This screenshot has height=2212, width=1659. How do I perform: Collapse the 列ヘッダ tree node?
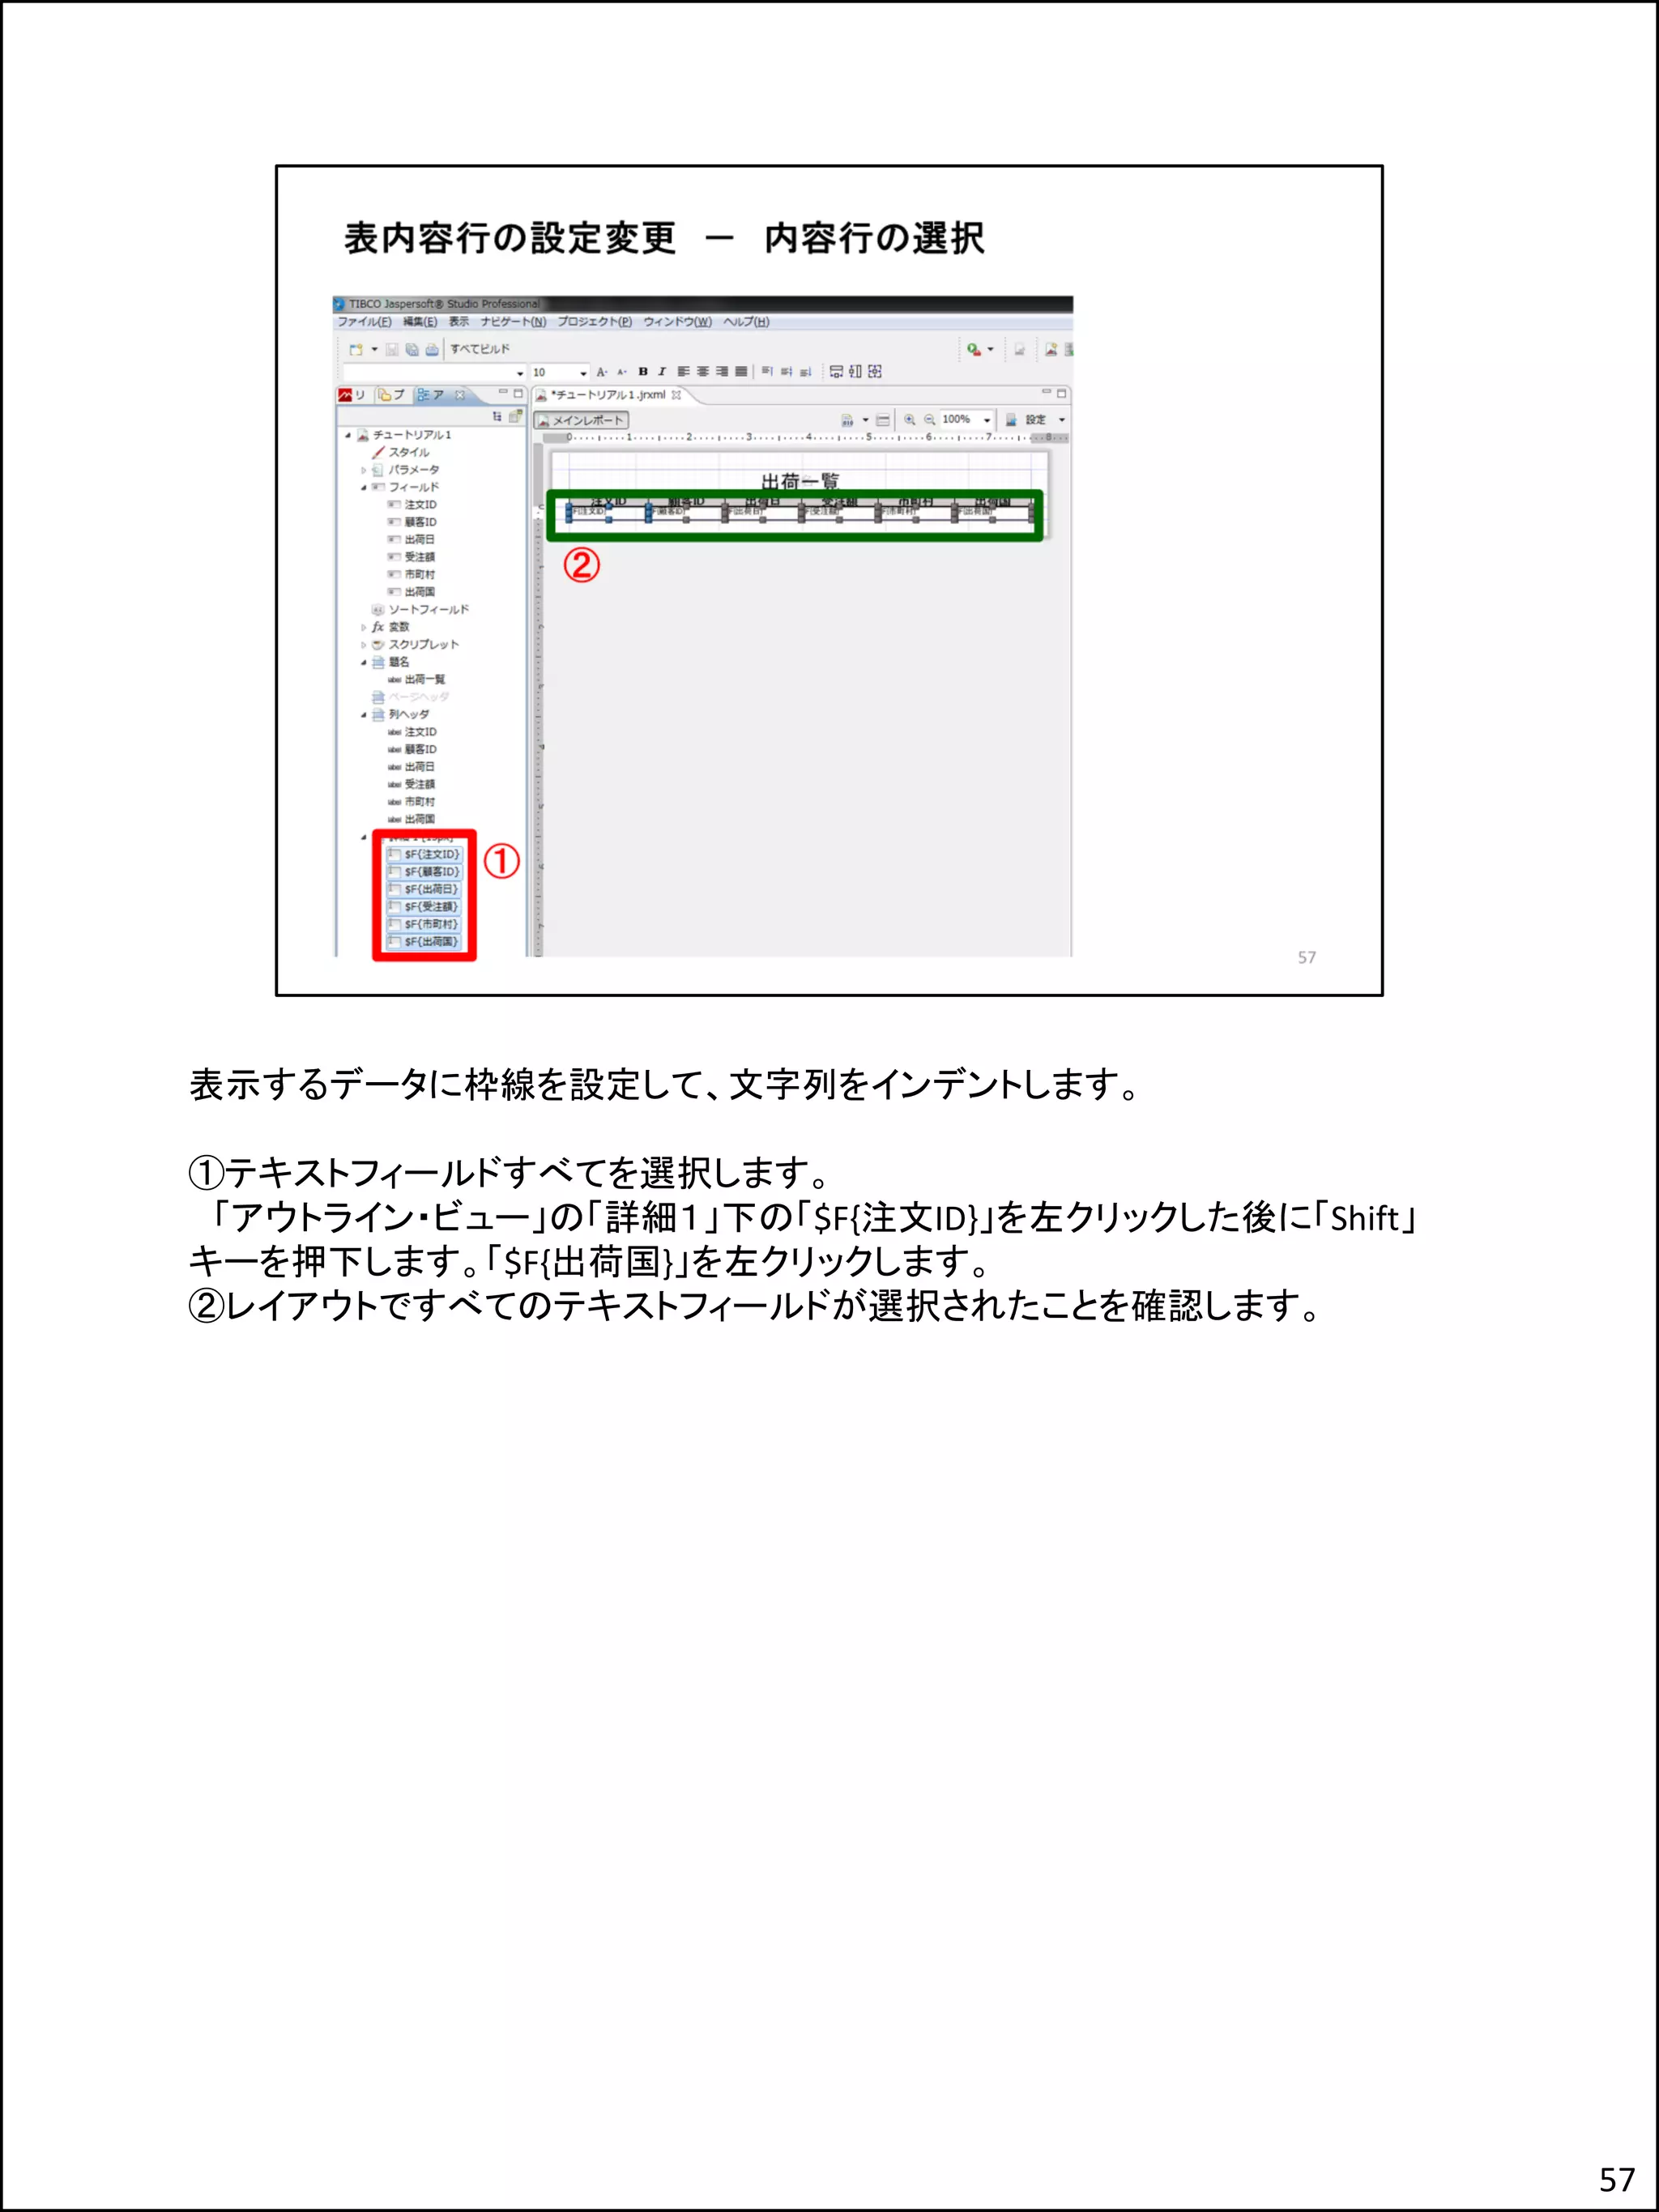(364, 715)
